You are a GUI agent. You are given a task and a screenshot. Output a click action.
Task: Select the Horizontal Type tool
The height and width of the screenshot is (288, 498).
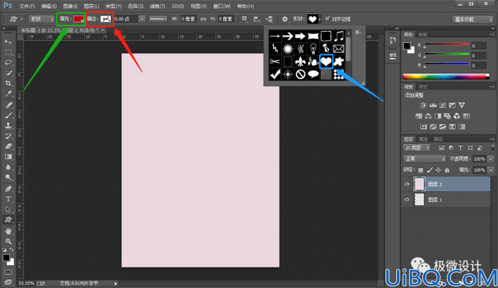pyautogui.click(x=8, y=199)
